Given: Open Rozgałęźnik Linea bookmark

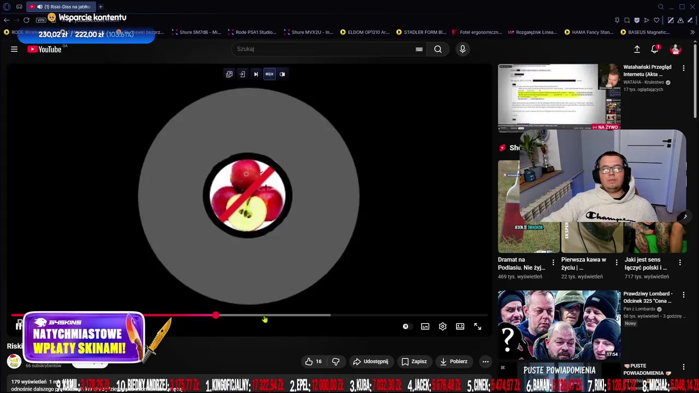Looking at the screenshot, I should click(x=533, y=32).
